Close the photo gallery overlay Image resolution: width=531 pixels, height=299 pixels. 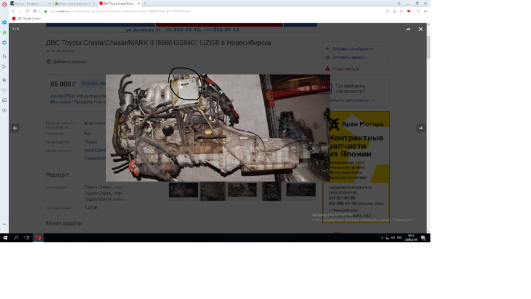[421, 29]
